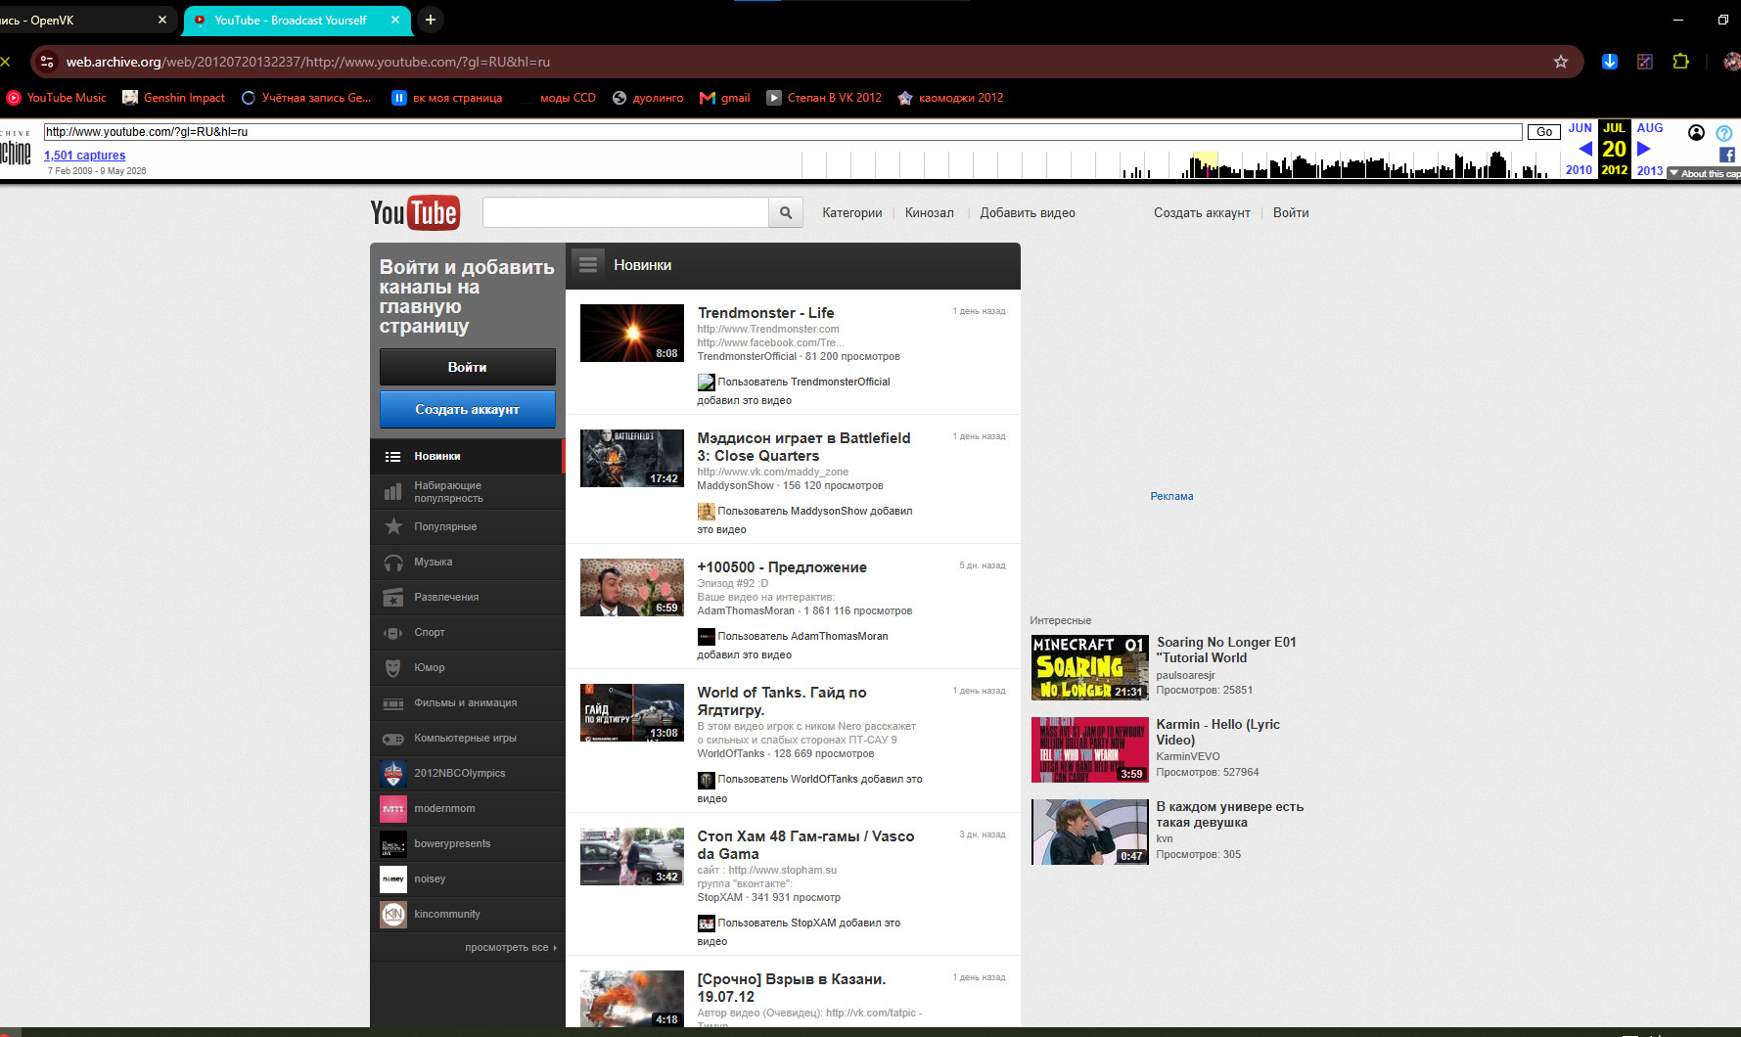Go to previous capture with left arrow
The width and height of the screenshot is (1741, 1037).
point(1585,149)
